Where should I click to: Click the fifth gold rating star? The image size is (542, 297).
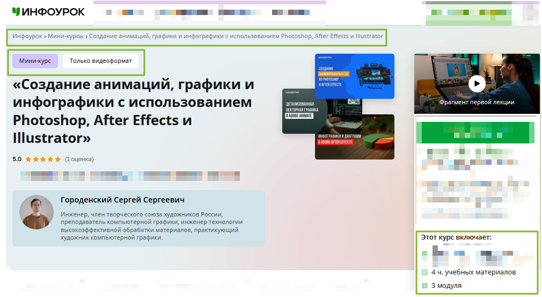58,160
